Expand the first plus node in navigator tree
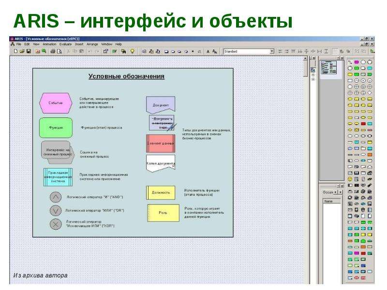The height and width of the screenshot is (290, 387). [x=313, y=75]
